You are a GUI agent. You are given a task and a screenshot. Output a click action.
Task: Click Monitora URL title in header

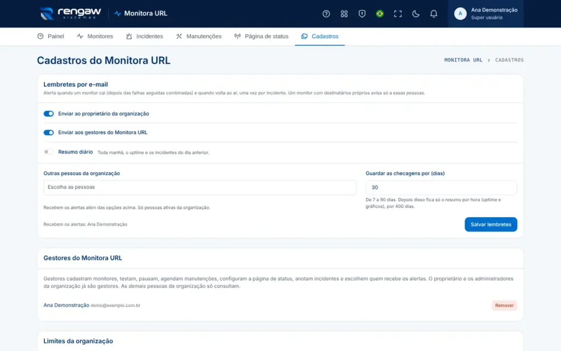[145, 14]
